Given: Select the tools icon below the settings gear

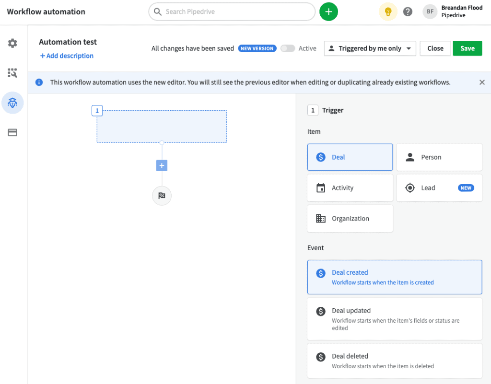Looking at the screenshot, I should coord(12,73).
